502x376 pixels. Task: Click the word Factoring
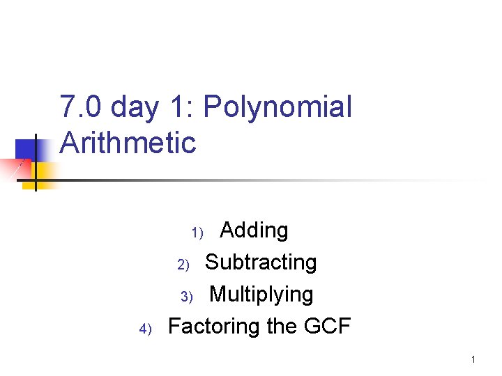click(x=213, y=327)
